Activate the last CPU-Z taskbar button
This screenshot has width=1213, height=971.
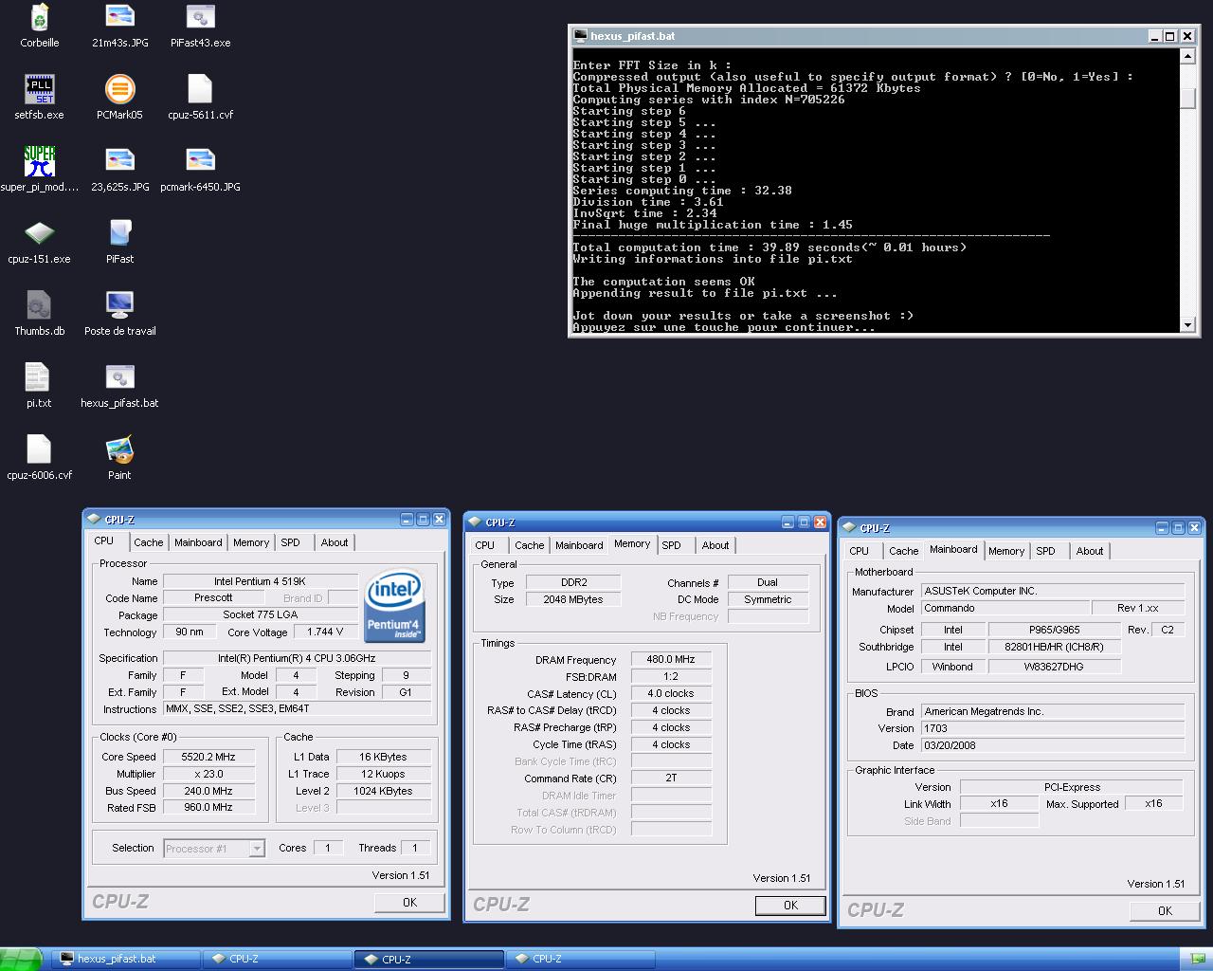pyautogui.click(x=580, y=959)
